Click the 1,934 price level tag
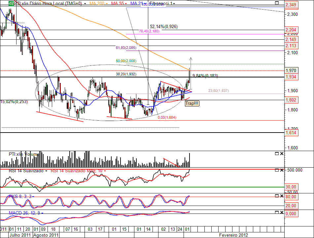This screenshot has height=238, width=314. click(x=291, y=77)
